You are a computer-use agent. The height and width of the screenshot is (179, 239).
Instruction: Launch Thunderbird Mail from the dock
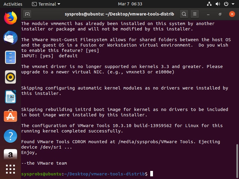pos(10,38)
